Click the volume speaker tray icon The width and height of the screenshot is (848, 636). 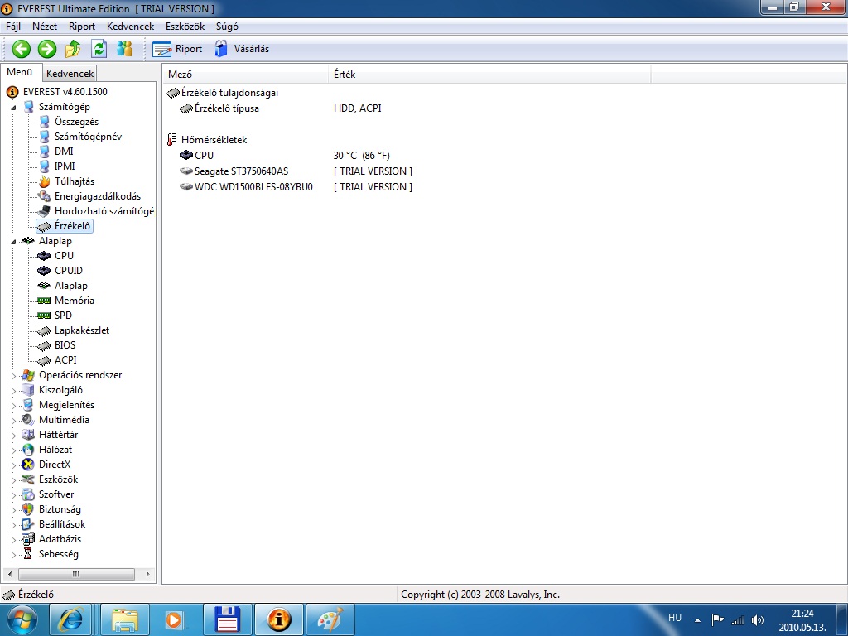[758, 620]
